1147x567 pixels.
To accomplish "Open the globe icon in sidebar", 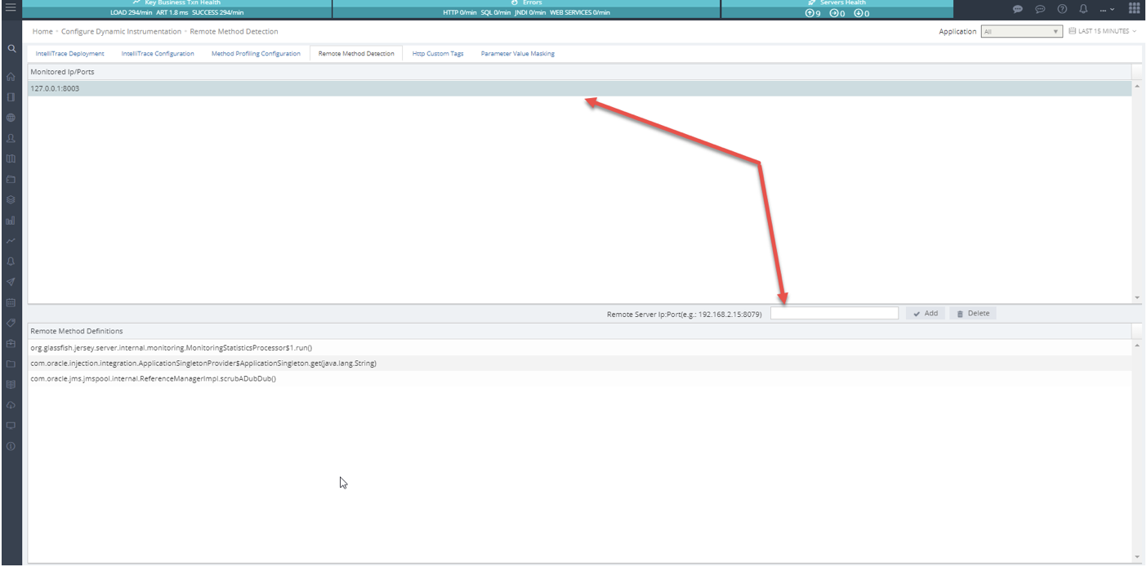I will coord(11,118).
